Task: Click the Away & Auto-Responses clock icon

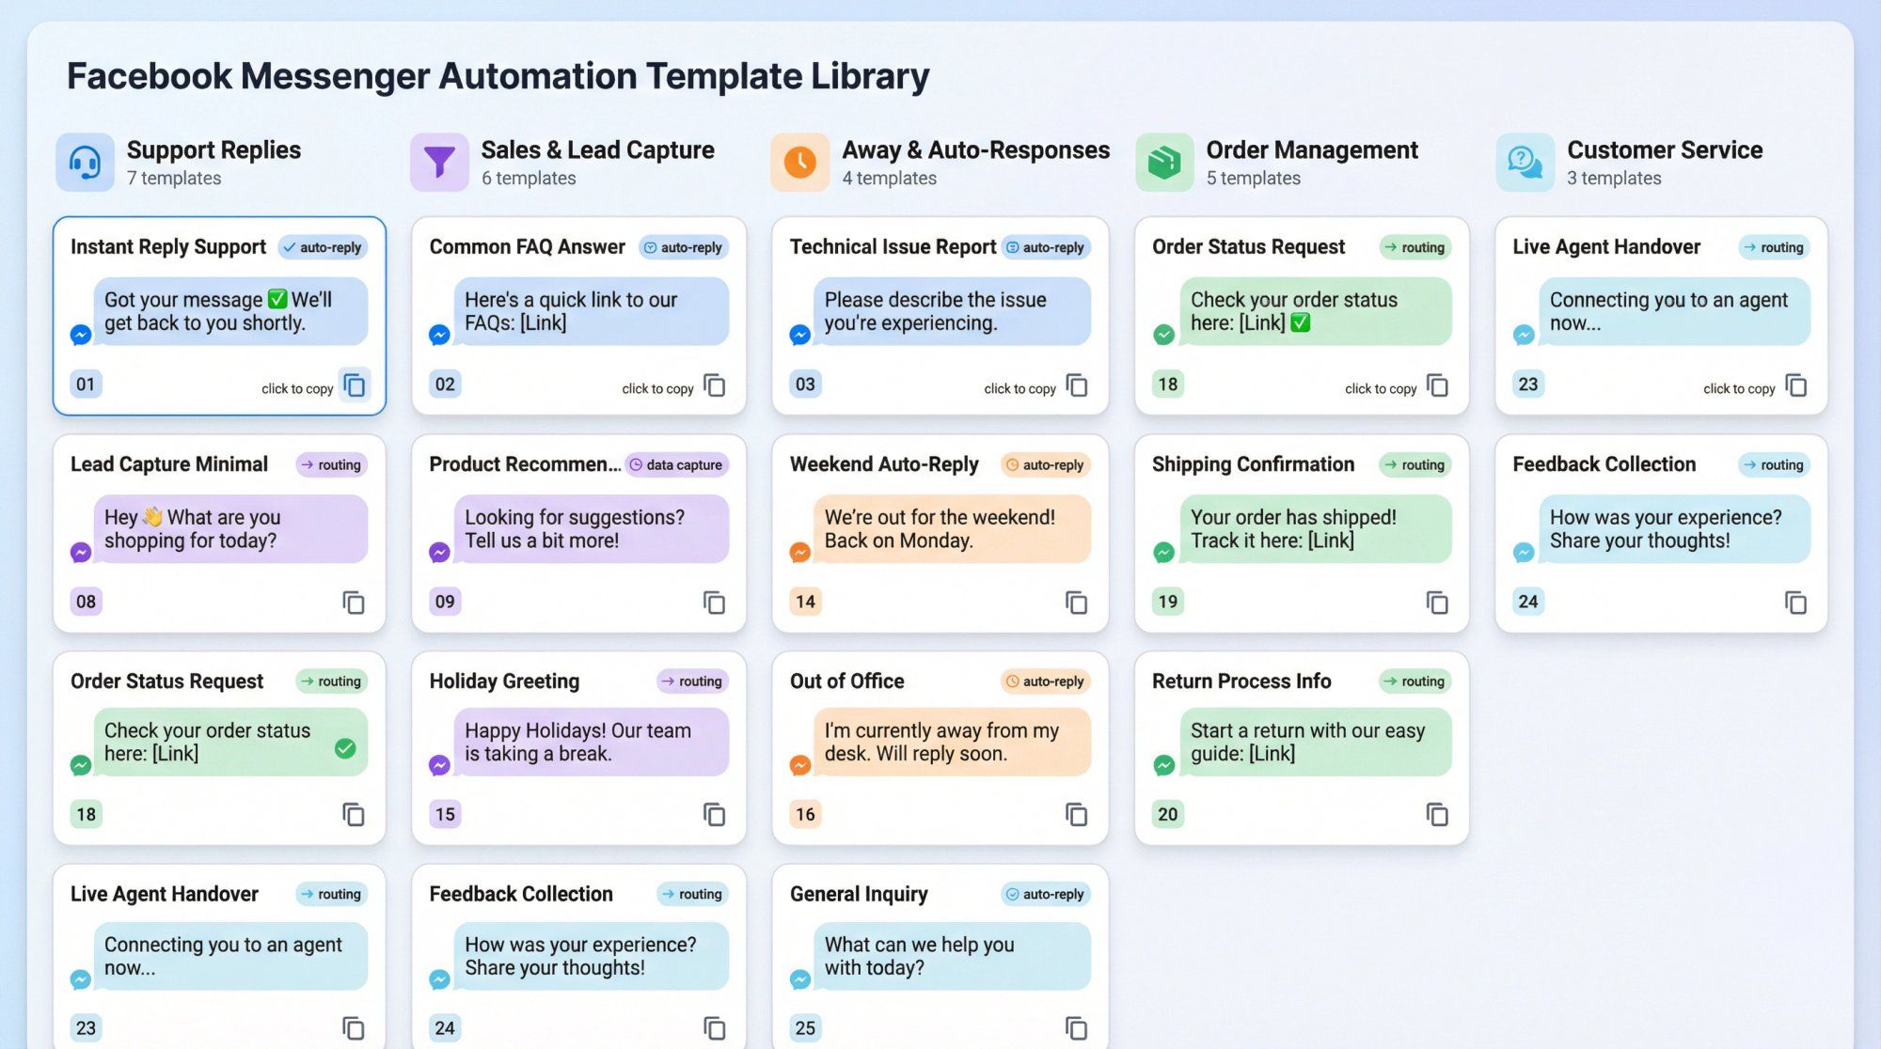Action: (x=800, y=163)
